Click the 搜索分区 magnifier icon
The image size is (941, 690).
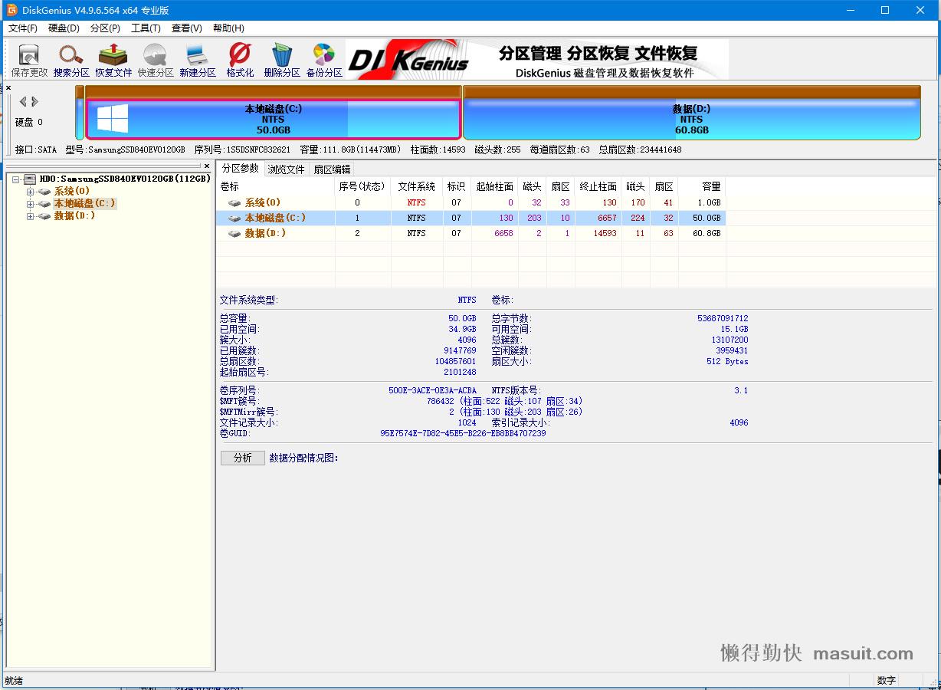71,61
